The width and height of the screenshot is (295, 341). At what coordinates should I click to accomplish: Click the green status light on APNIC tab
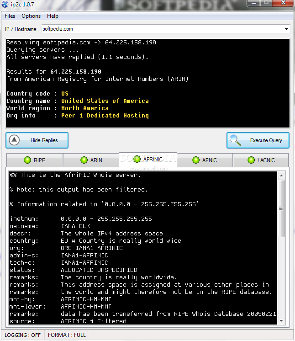(196, 160)
